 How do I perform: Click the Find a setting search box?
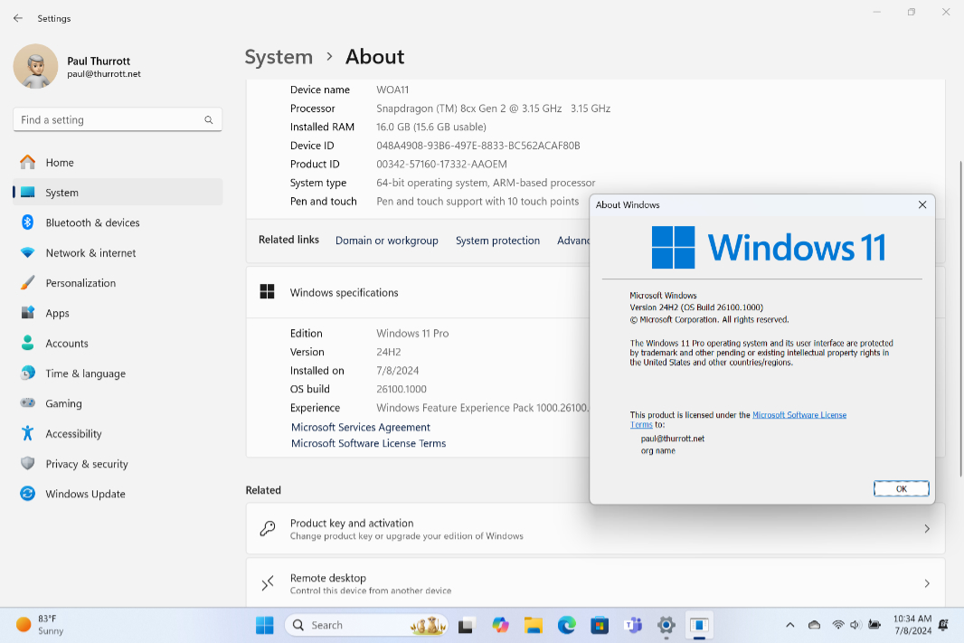[109, 119]
